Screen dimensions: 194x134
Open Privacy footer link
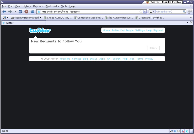149,59
